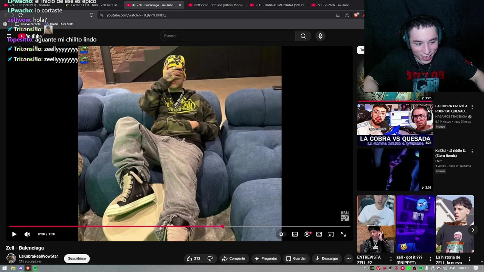Share page icon in address bar
This screenshot has height=272, width=484.
347,15
